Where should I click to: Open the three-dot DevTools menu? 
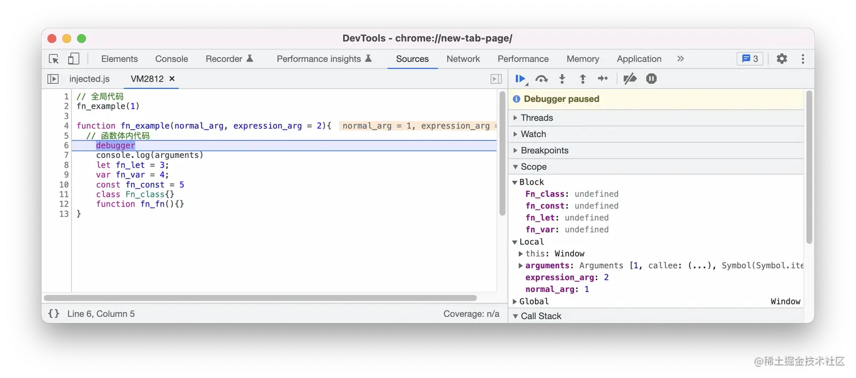[803, 59]
